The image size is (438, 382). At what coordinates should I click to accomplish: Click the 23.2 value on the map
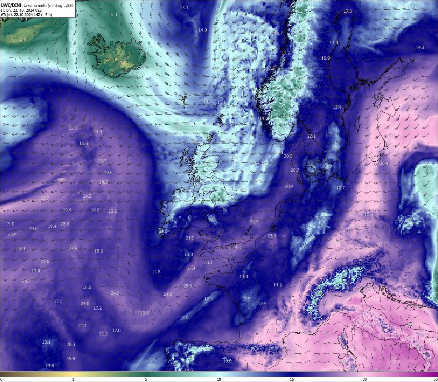tap(113, 211)
